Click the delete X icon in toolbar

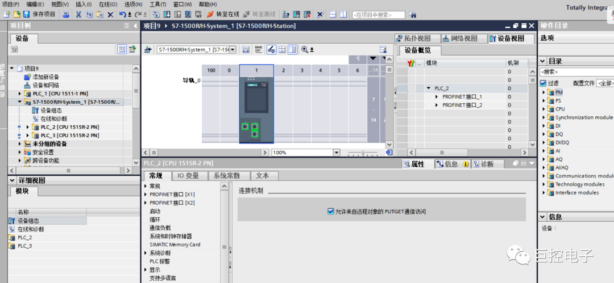(110, 14)
